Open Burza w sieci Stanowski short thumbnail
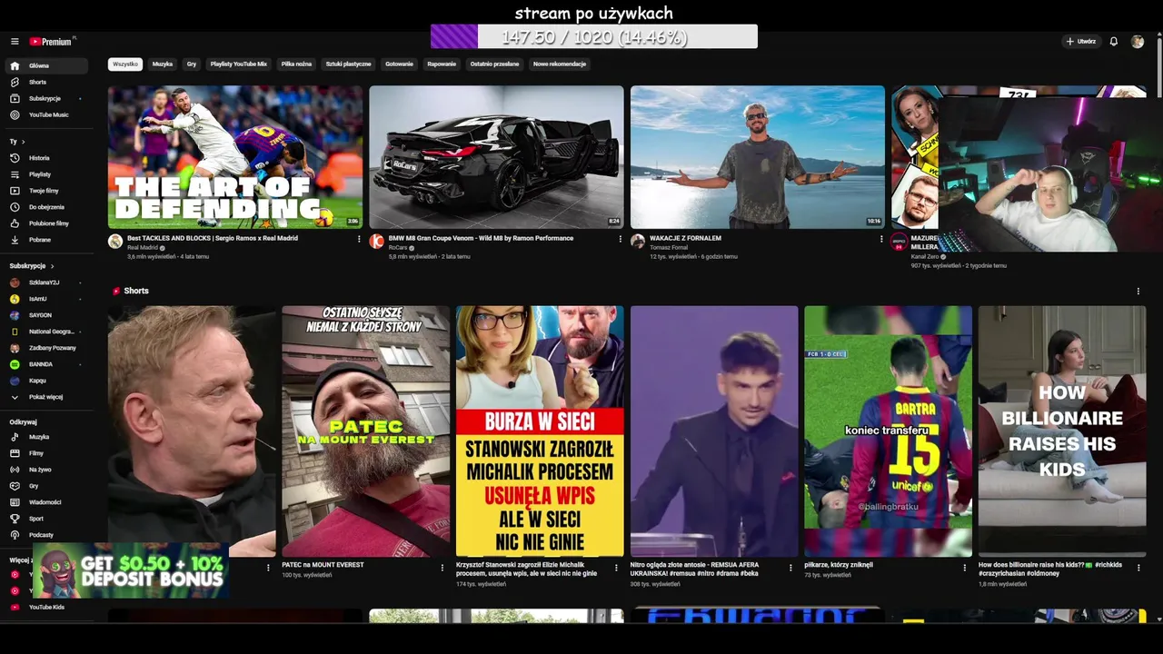The height and width of the screenshot is (654, 1163). click(x=540, y=431)
